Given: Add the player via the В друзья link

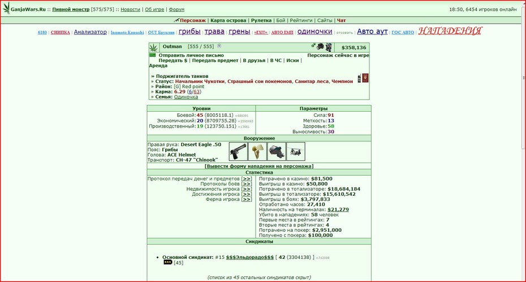Looking at the screenshot, I should (254, 60).
